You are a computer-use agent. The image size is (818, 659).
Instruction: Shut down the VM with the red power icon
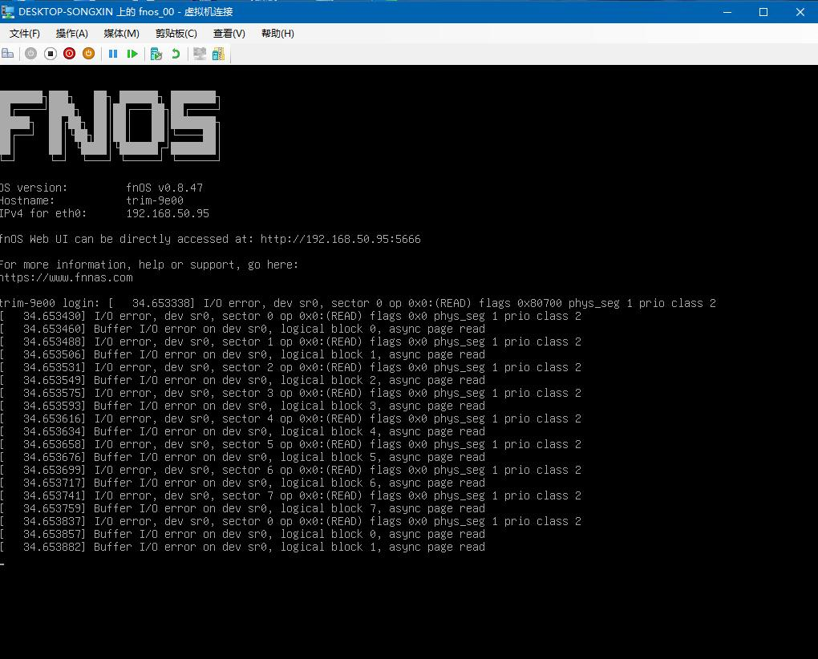tap(70, 53)
